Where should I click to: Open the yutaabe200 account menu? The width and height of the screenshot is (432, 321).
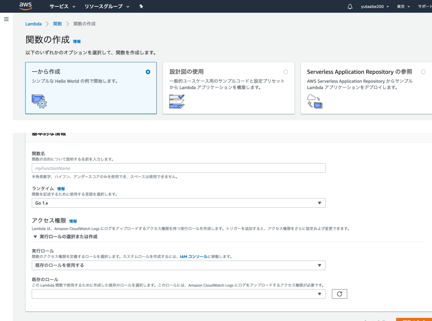click(x=375, y=6)
